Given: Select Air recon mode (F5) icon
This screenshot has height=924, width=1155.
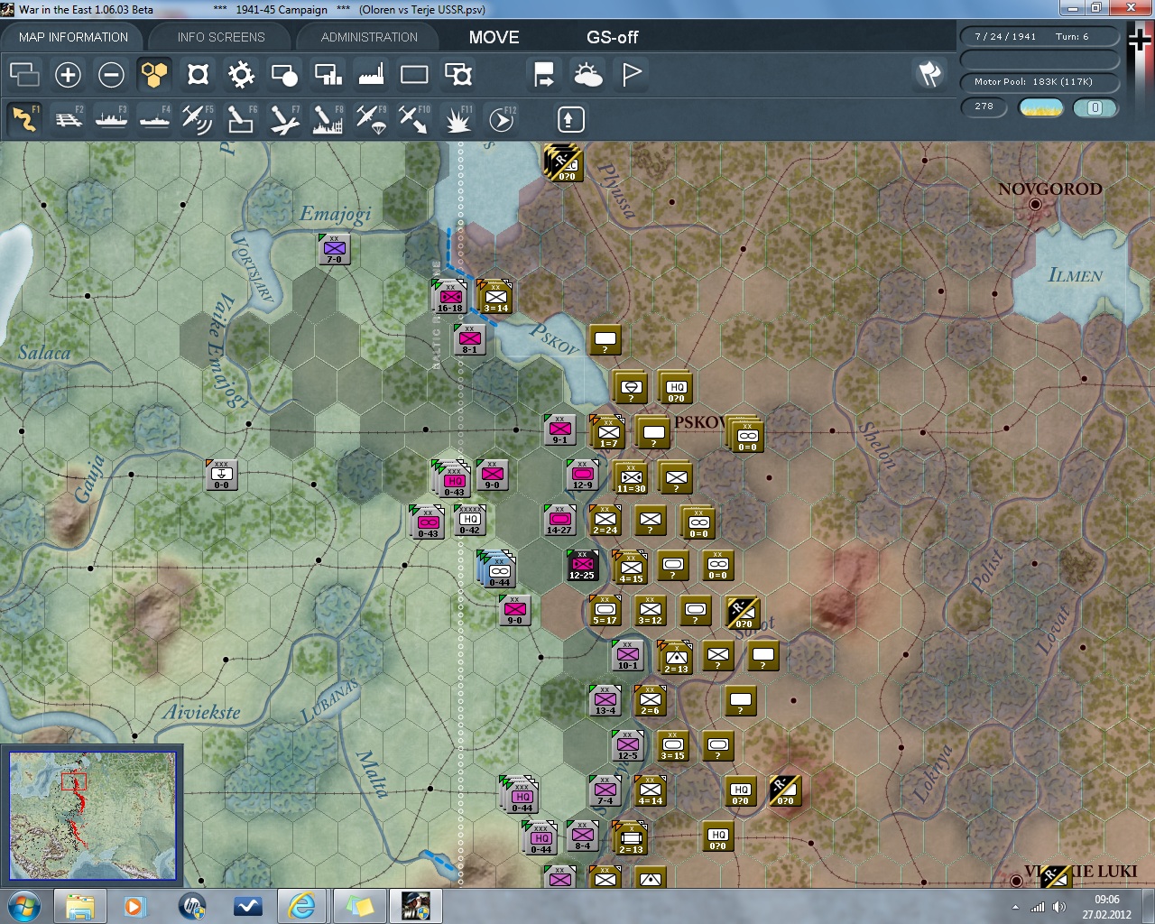Looking at the screenshot, I should click(x=198, y=118).
